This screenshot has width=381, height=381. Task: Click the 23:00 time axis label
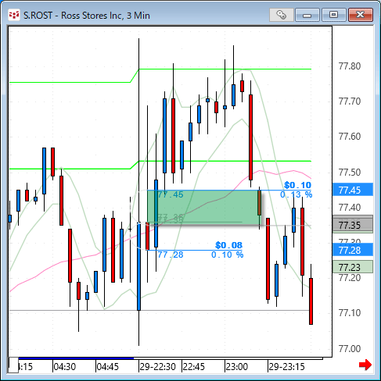(x=237, y=367)
